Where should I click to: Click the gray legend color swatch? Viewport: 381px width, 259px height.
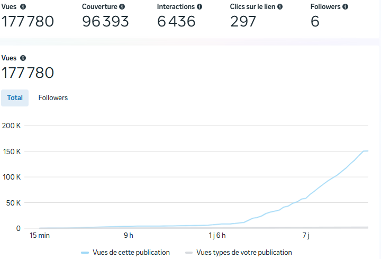[x=189, y=253]
